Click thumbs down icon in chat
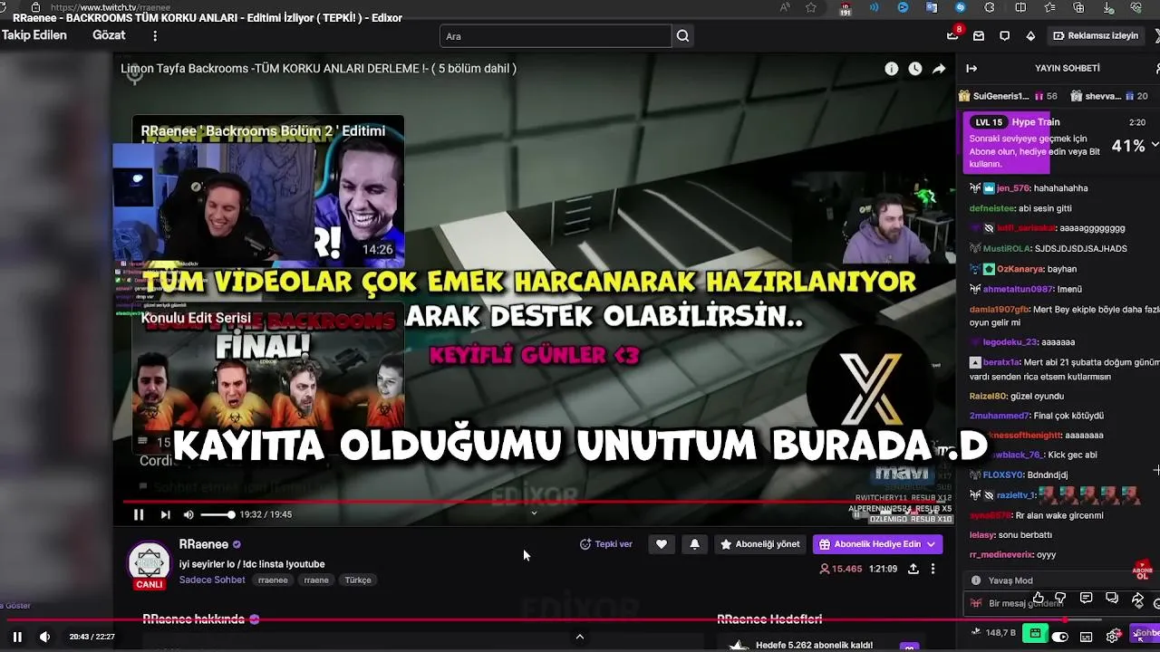This screenshot has height=652, width=1160. point(1060,598)
